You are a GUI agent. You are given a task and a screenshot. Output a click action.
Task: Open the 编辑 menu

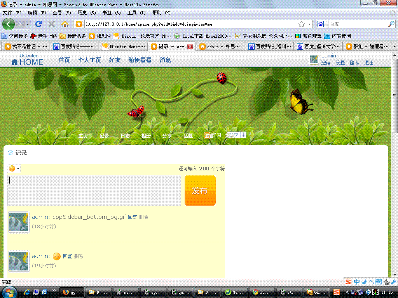[x=37, y=13]
